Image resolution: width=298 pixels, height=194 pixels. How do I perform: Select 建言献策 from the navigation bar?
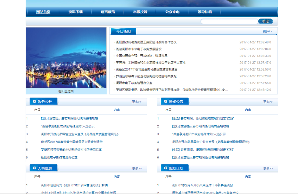point(108,12)
